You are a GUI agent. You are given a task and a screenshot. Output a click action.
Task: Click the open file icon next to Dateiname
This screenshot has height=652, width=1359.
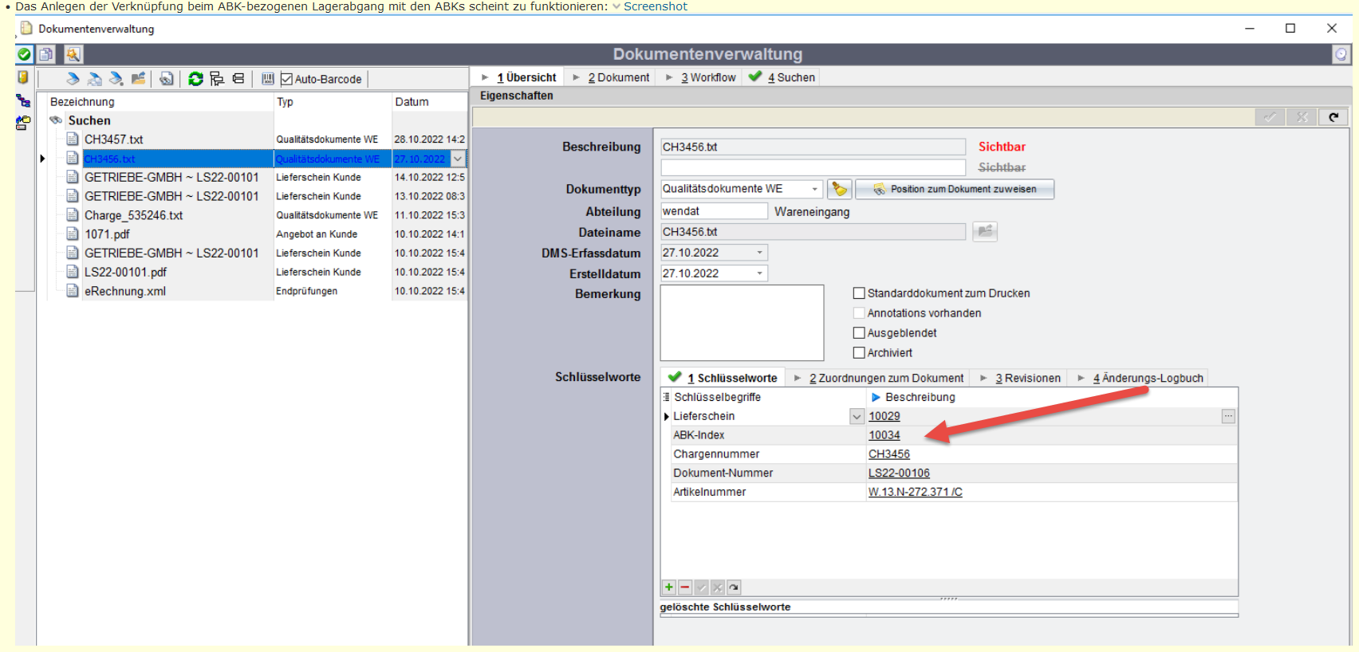click(x=986, y=231)
